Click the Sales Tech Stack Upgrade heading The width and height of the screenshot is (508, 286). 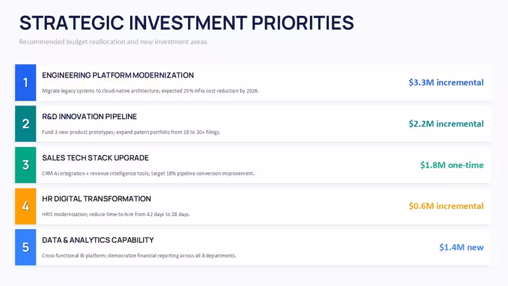coord(95,158)
